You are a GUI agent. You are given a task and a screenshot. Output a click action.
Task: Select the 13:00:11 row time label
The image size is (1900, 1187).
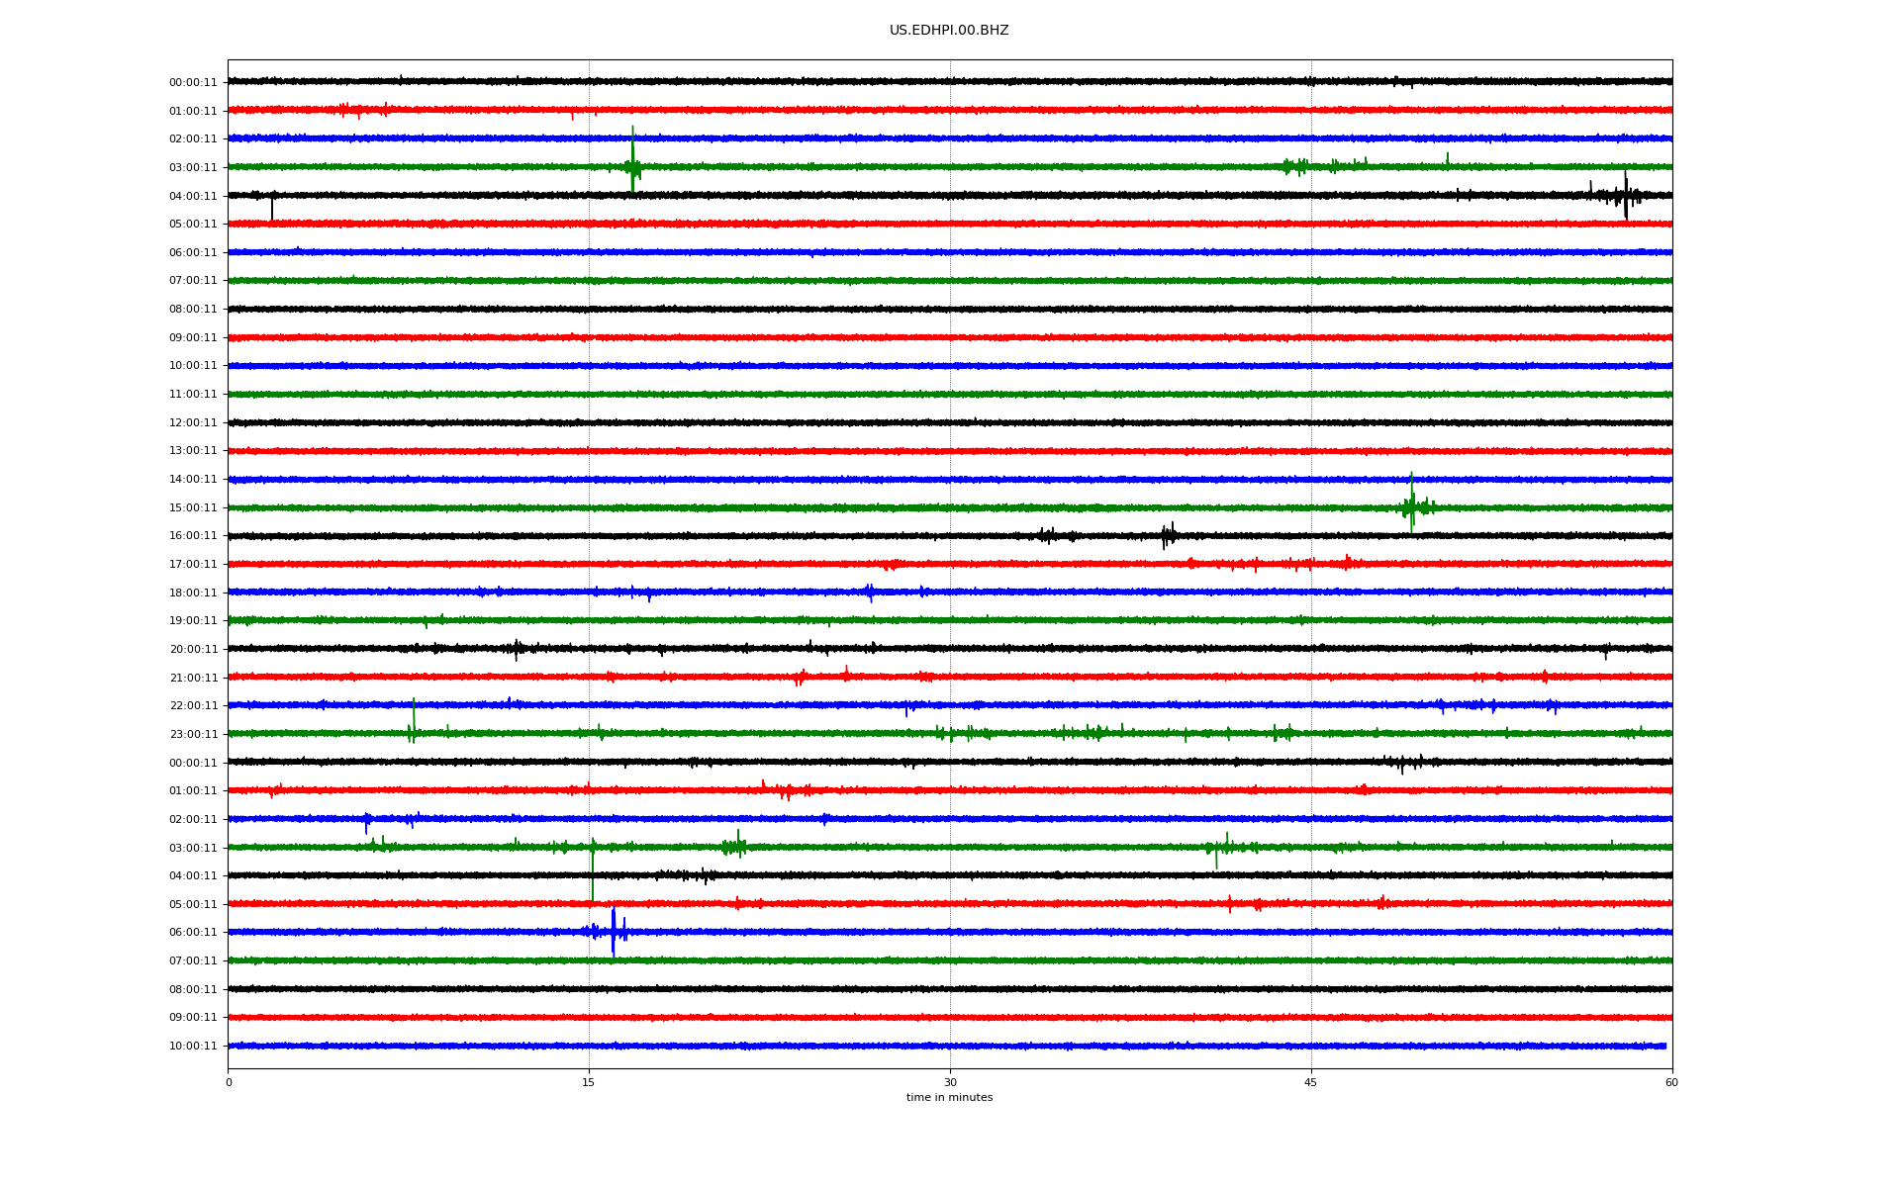click(x=193, y=451)
